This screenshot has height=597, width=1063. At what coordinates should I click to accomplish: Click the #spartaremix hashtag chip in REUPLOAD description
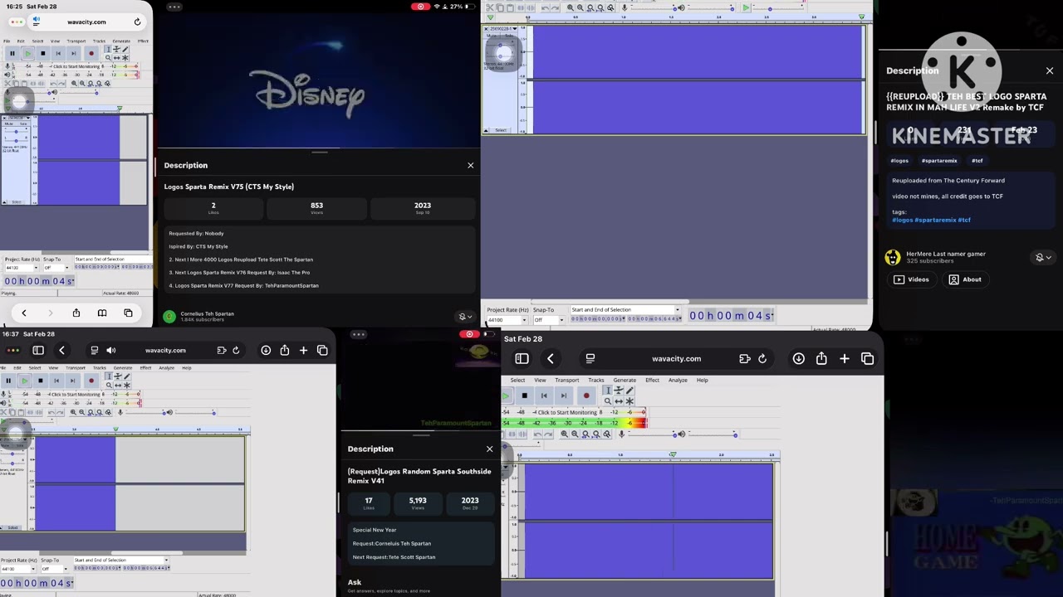pyautogui.click(x=939, y=161)
